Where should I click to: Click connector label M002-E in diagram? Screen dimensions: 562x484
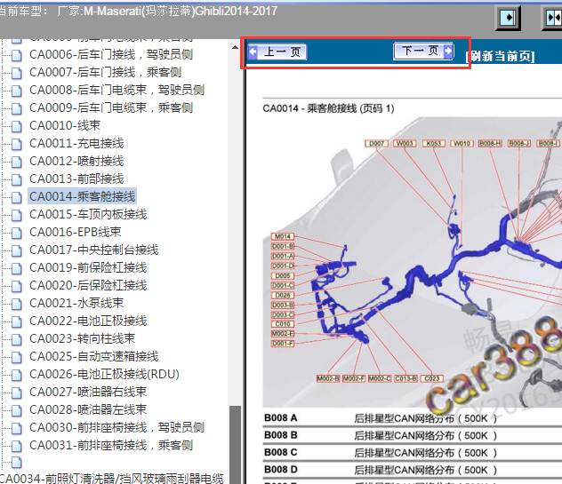pos(283,334)
